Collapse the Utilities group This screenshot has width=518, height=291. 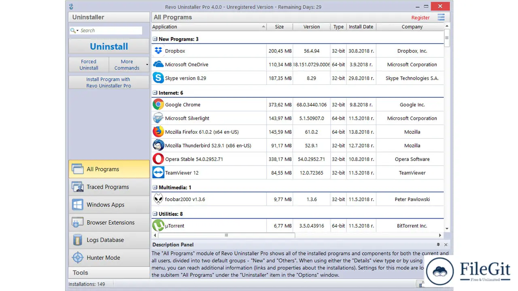[x=155, y=214]
